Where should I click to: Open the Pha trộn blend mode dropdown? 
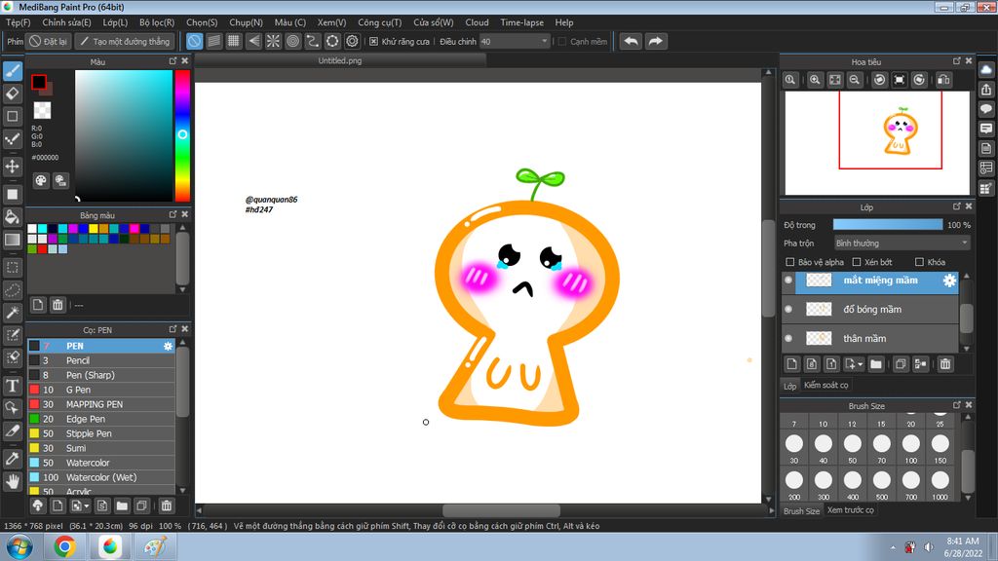click(902, 243)
